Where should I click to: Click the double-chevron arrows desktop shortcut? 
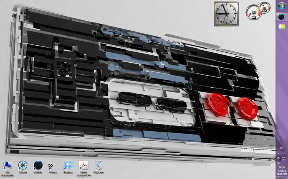coord(53,166)
